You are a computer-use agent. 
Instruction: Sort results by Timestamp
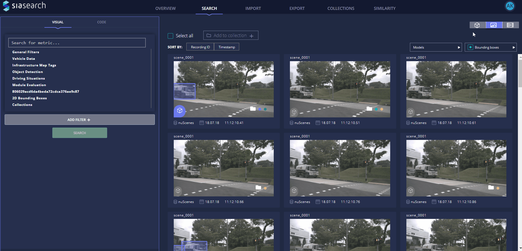point(227,47)
